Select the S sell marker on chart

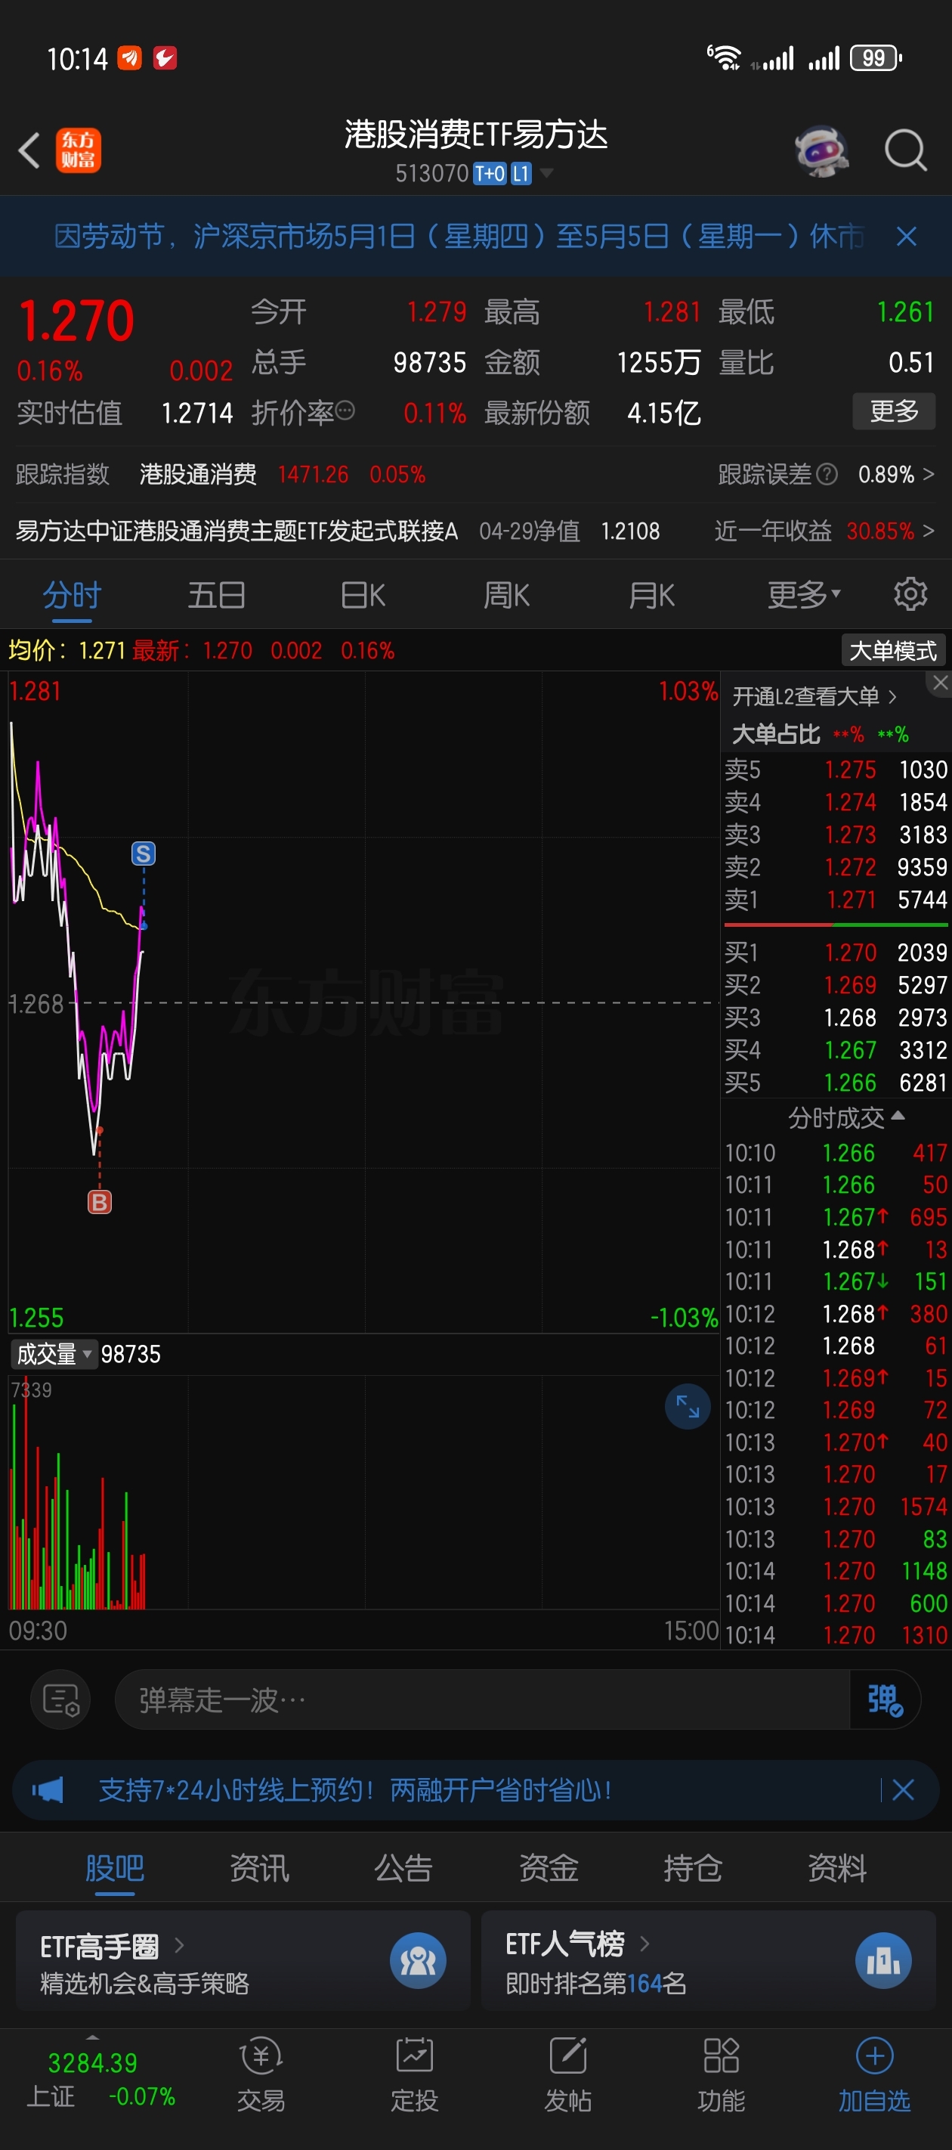[144, 853]
